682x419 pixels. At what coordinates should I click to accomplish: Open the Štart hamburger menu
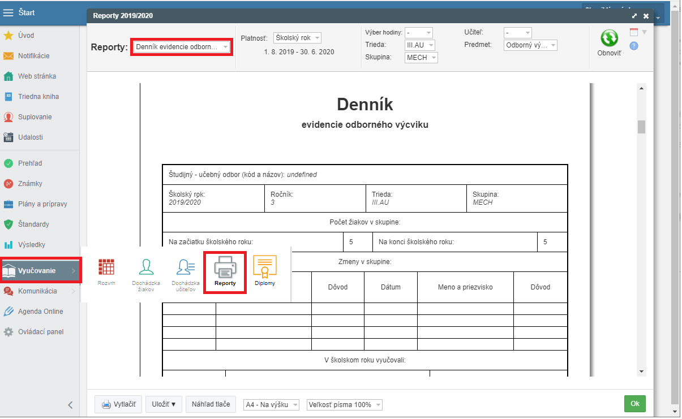click(8, 12)
